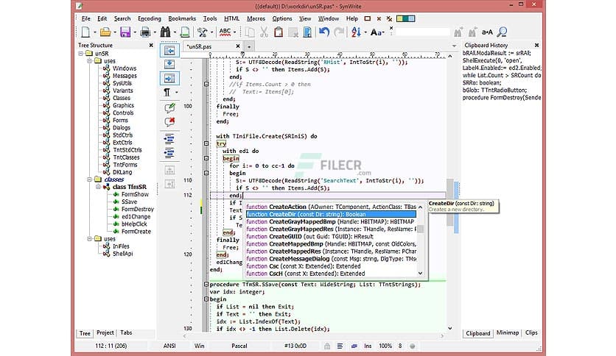Viewport: 616px width, 356px height.
Task: Click the Go to line page icon
Action: tap(185, 32)
